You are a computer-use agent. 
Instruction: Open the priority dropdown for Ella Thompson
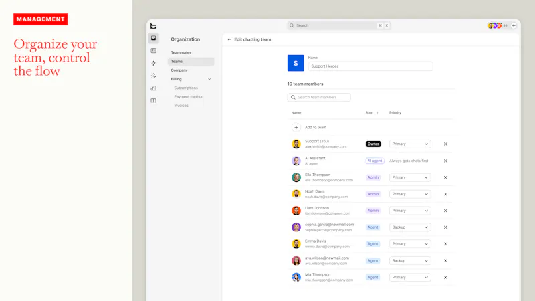click(410, 177)
